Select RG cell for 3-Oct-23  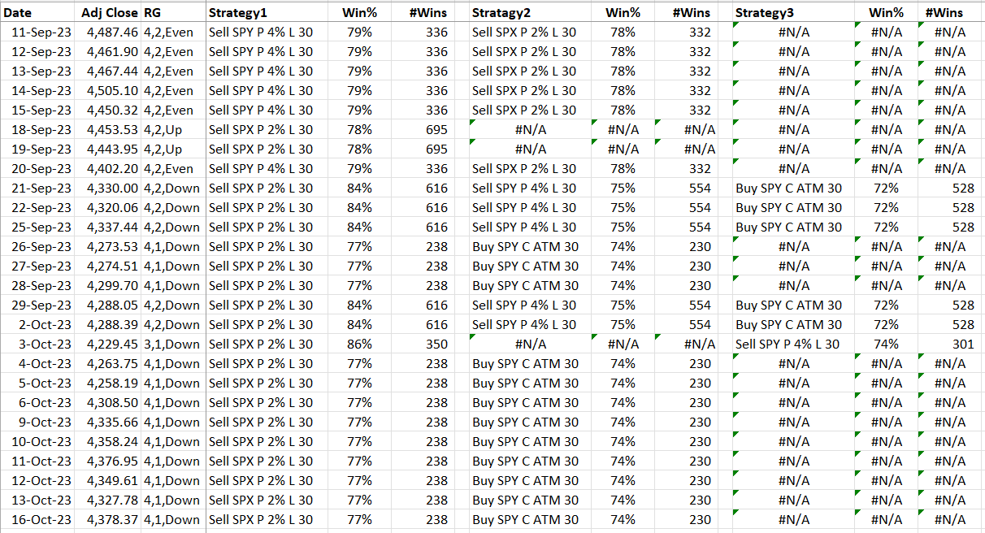173,344
